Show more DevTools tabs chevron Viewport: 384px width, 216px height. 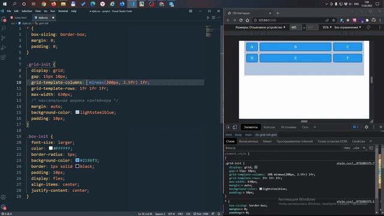point(314,127)
